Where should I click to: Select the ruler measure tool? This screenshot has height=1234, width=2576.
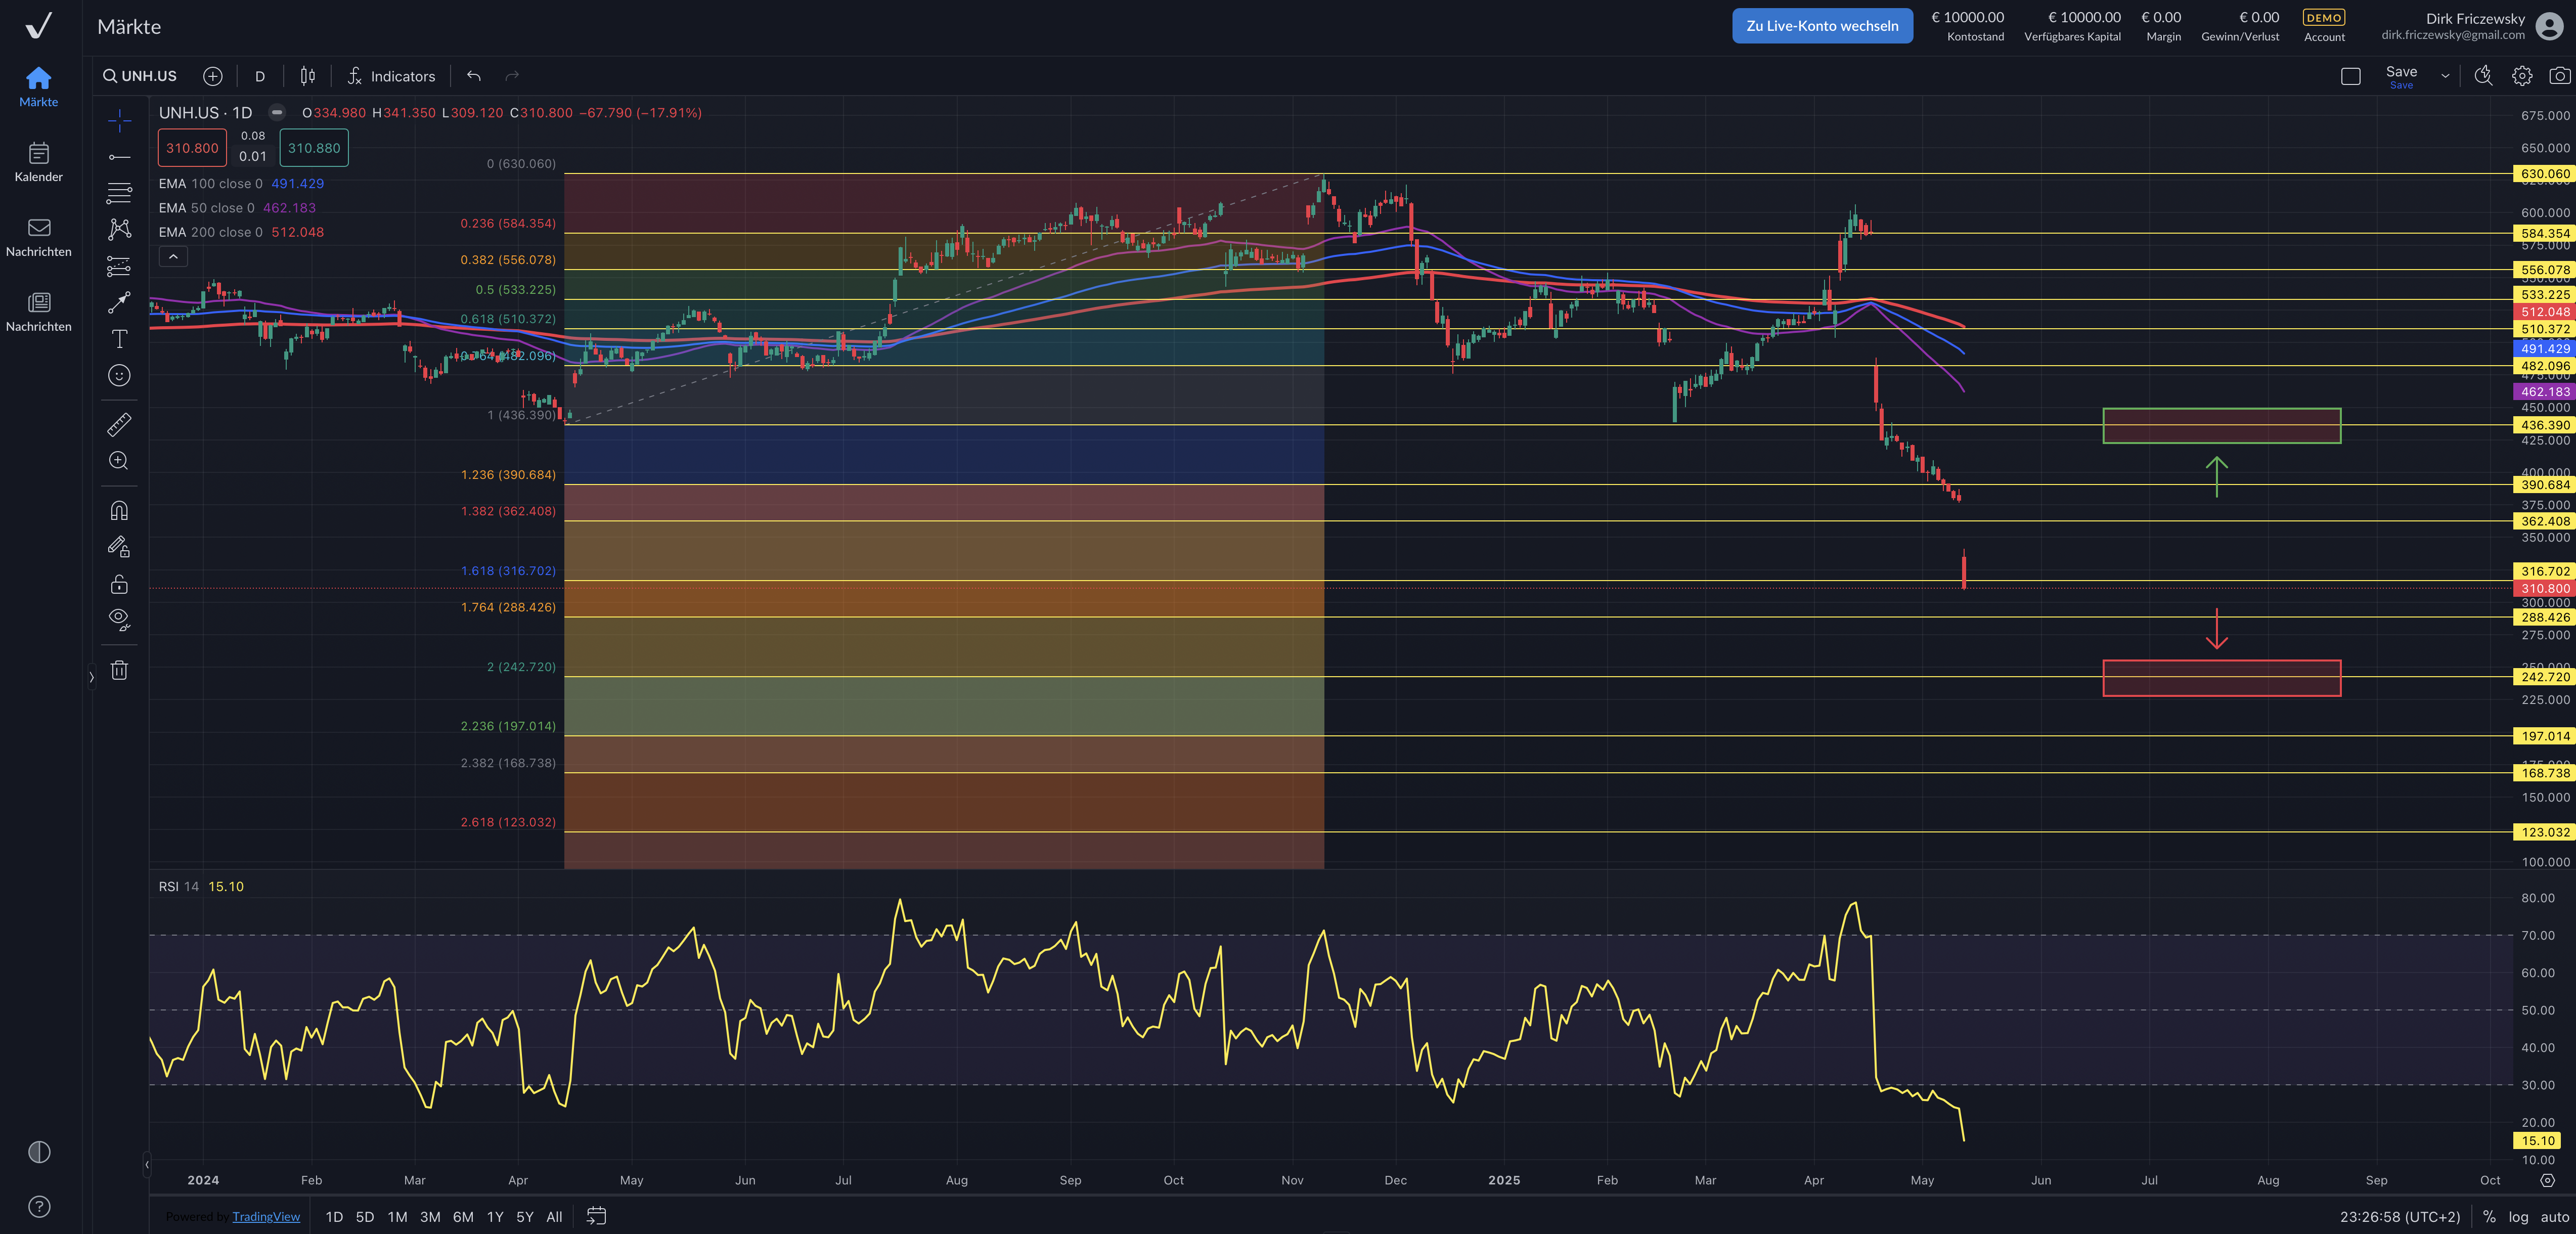119,425
